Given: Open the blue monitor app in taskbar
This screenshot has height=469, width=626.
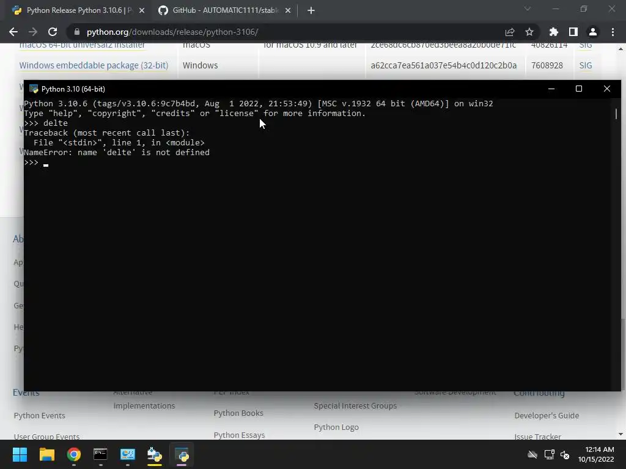Looking at the screenshot, I should 128,454.
